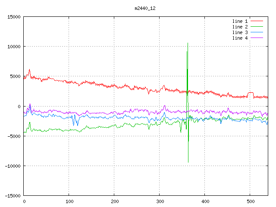Click the top of the tall spike above 10000
Viewport: 276px width, 207px height.
tap(188, 43)
